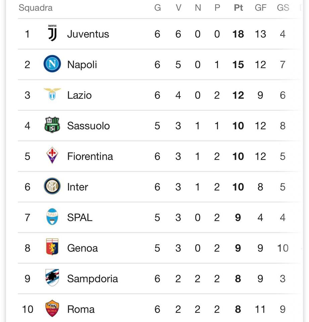Viewport: 309px width, 322px height.
Task: Select the Lazio eagle logo
Action: 52,95
